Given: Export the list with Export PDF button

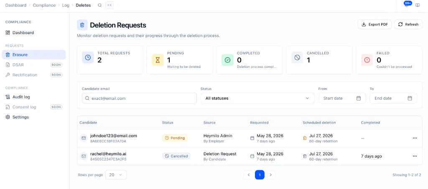Looking at the screenshot, I should [374, 24].
